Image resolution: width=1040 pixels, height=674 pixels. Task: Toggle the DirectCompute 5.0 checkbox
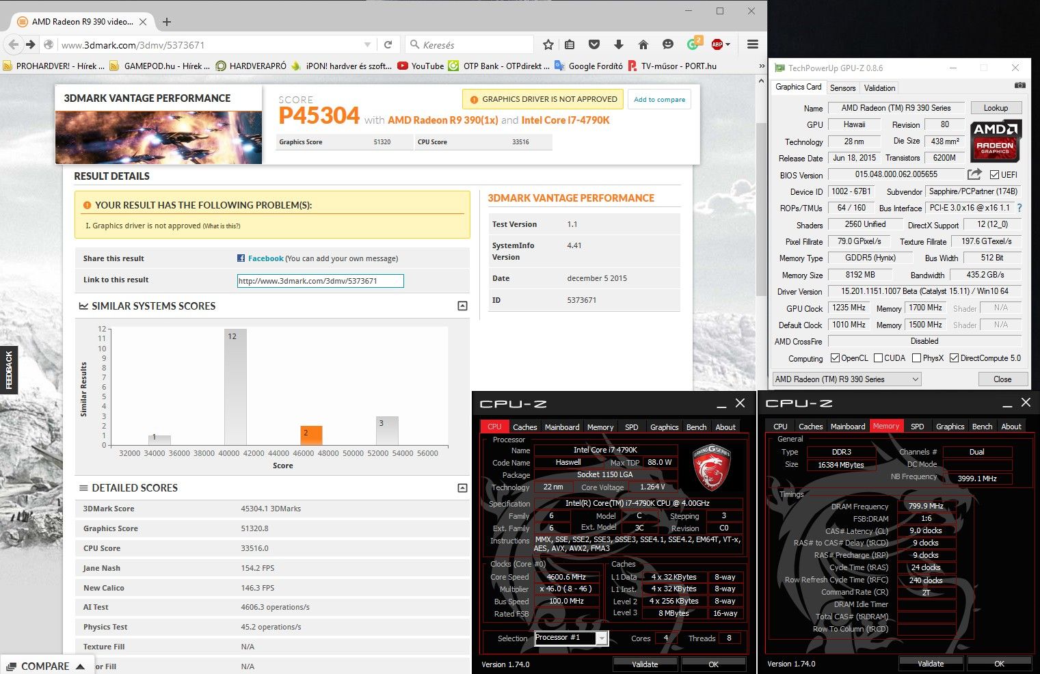(x=954, y=358)
